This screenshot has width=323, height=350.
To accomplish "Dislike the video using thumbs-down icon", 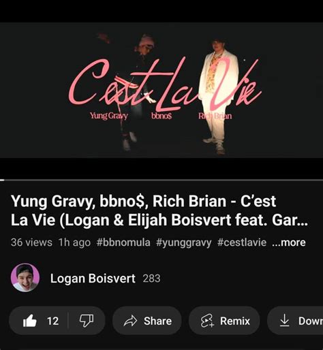I will click(x=87, y=321).
